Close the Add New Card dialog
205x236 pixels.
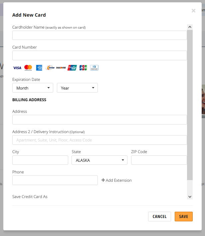click(193, 11)
